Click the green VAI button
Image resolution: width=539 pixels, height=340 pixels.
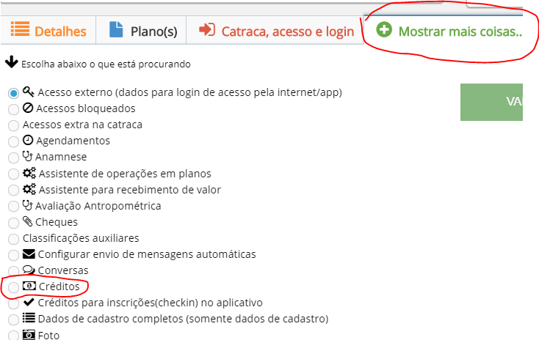tap(491, 102)
